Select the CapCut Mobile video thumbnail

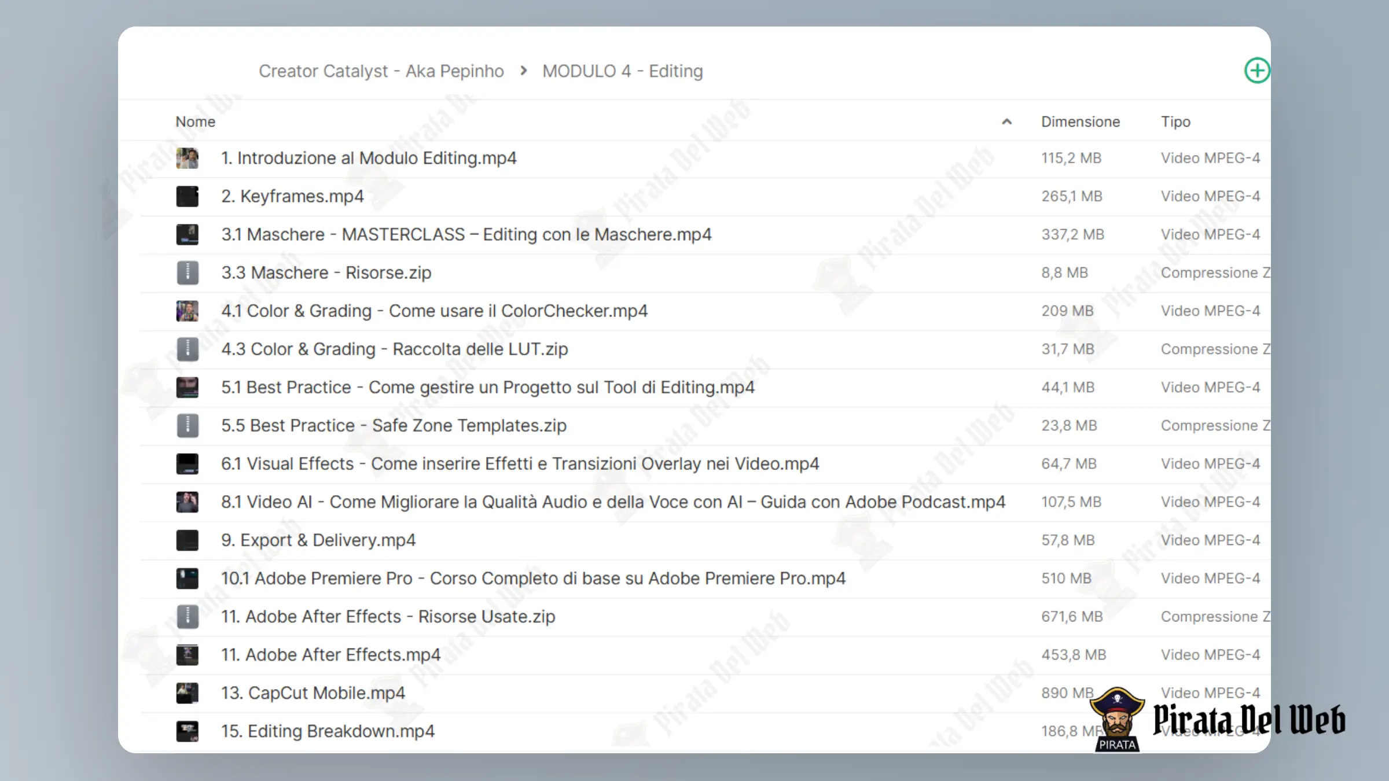pos(188,692)
